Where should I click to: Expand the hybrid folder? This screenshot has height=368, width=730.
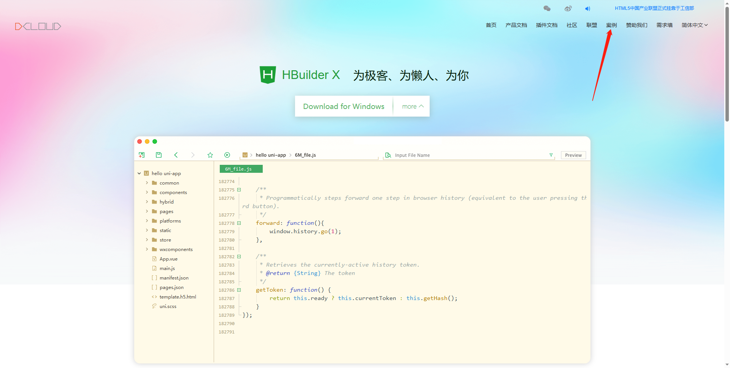pyautogui.click(x=147, y=202)
